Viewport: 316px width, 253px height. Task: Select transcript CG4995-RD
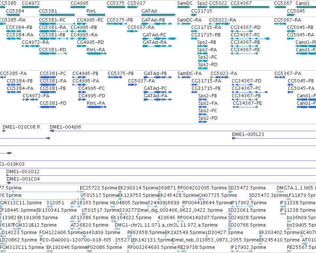point(90,42)
